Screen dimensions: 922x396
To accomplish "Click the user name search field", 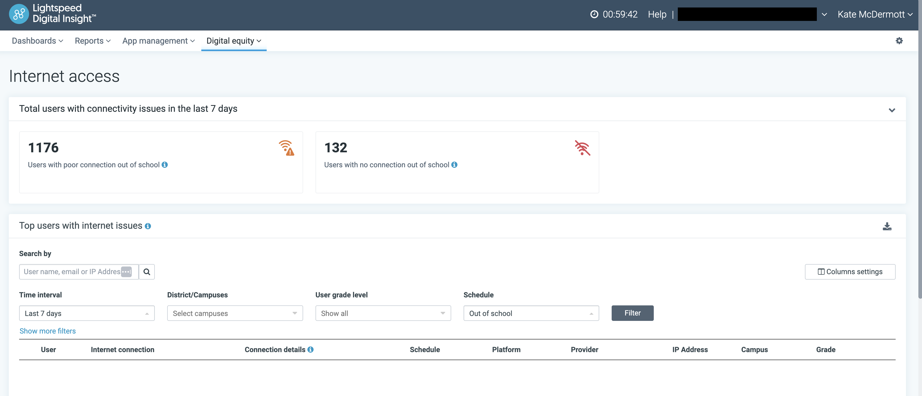I will pyautogui.click(x=72, y=272).
